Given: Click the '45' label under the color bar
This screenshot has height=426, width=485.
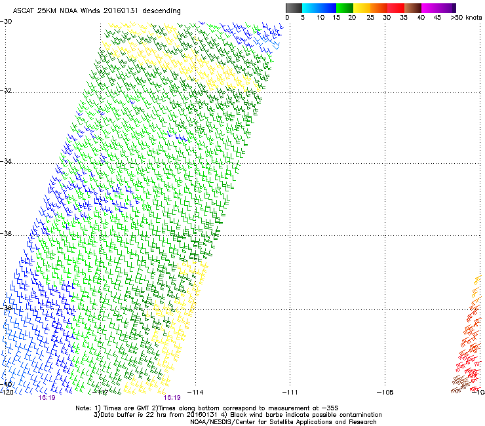Looking at the screenshot, I should 437,18.
